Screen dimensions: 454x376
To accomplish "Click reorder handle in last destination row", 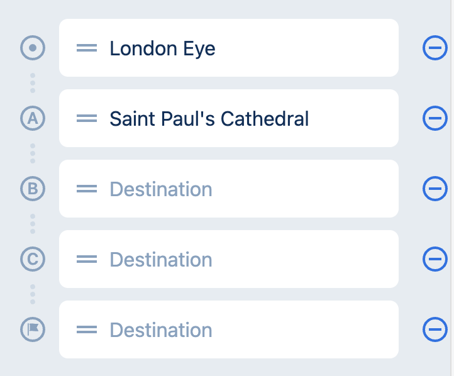I will click(x=87, y=329).
